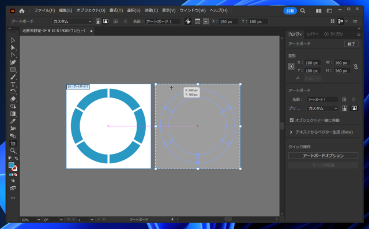Viewport: 369px width, 229px height.
Task: Reset to default fill and stroke
Action: 10,159
